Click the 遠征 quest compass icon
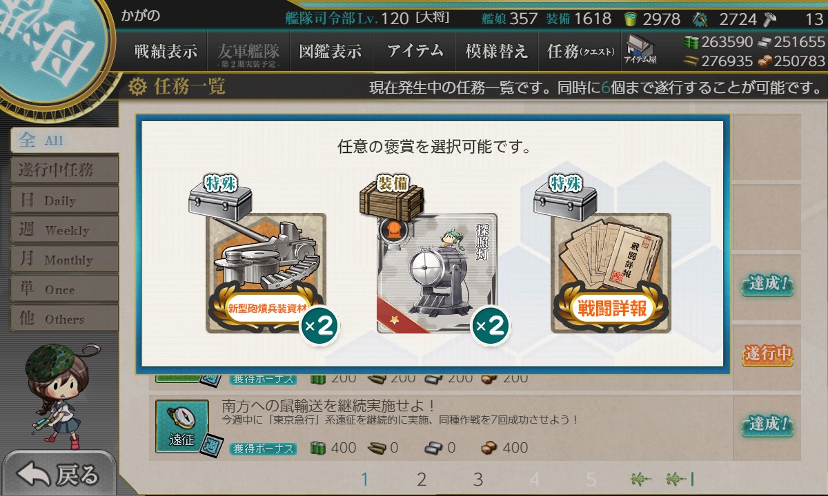The width and height of the screenshot is (828, 496). (181, 426)
